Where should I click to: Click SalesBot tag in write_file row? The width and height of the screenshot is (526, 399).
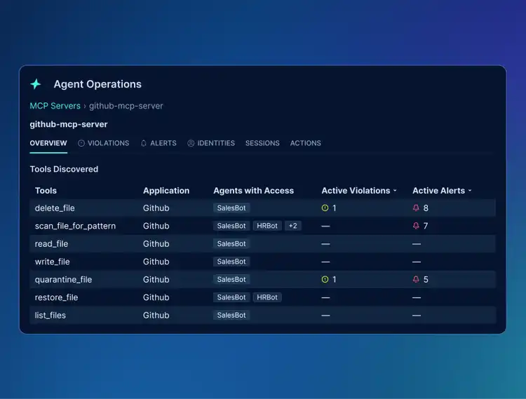pos(231,262)
